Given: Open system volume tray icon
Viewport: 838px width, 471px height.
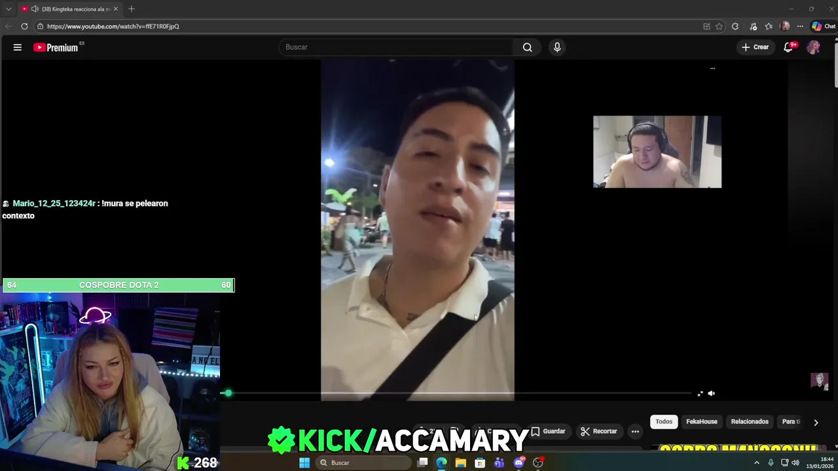Looking at the screenshot, I should point(795,462).
